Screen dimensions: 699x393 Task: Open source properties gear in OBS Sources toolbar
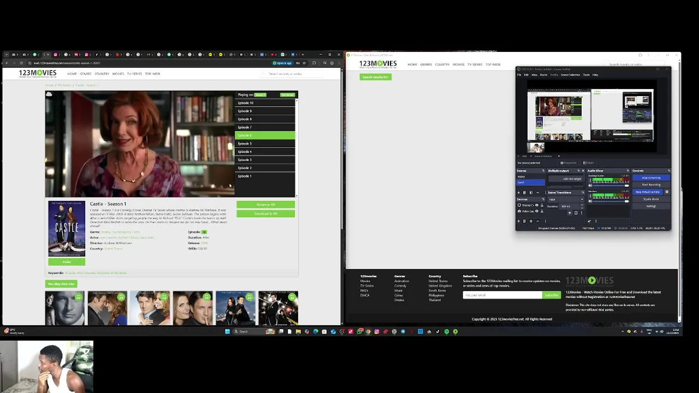pos(531,221)
